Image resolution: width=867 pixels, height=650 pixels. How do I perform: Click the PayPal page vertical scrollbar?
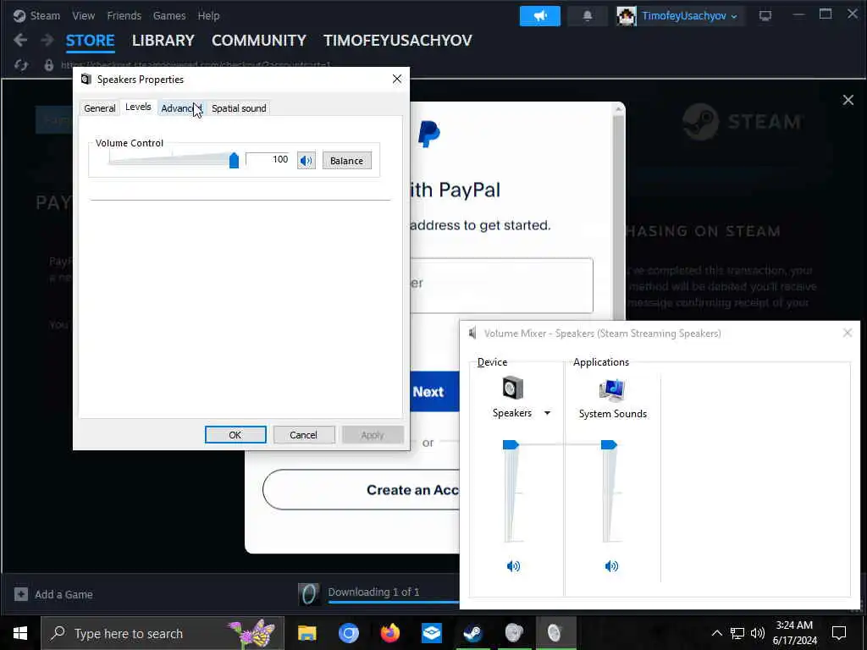pyautogui.click(x=619, y=212)
